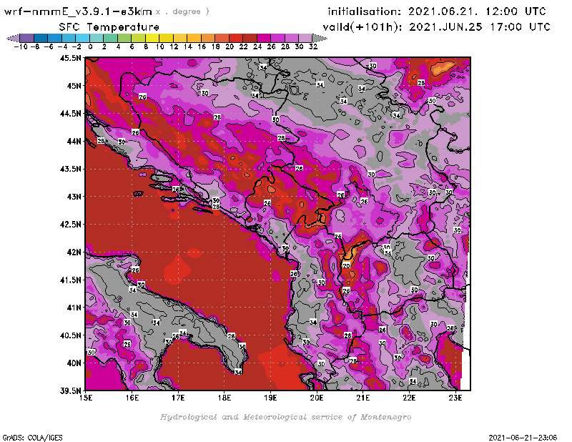Click the '42.5N' latitude label

pos(70,225)
